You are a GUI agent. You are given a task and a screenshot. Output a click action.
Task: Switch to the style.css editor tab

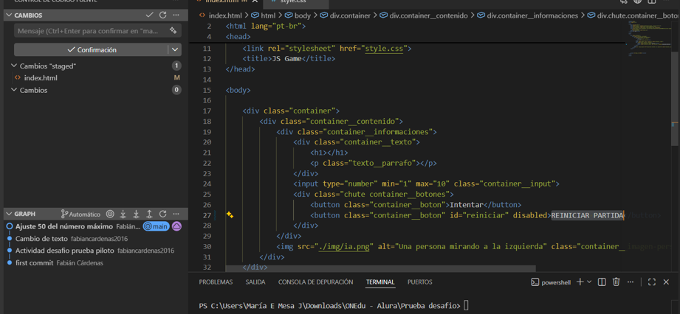tap(292, 3)
